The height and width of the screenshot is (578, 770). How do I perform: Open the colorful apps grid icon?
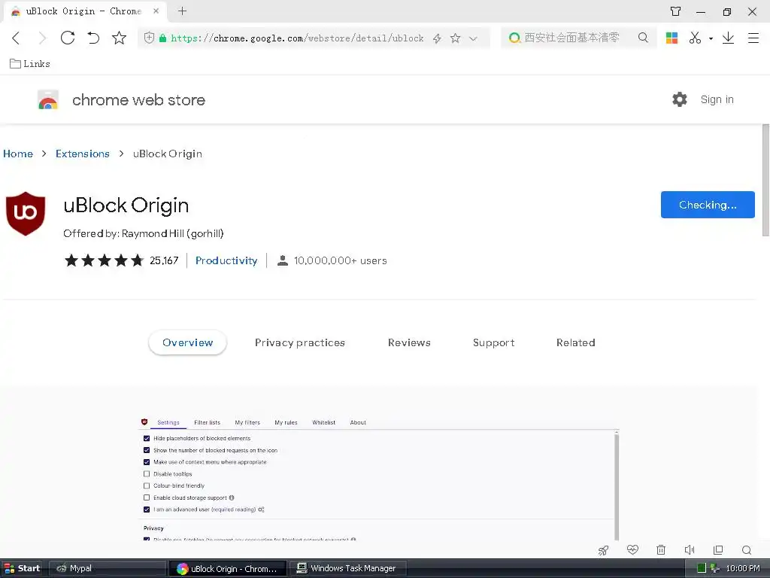[x=671, y=38]
